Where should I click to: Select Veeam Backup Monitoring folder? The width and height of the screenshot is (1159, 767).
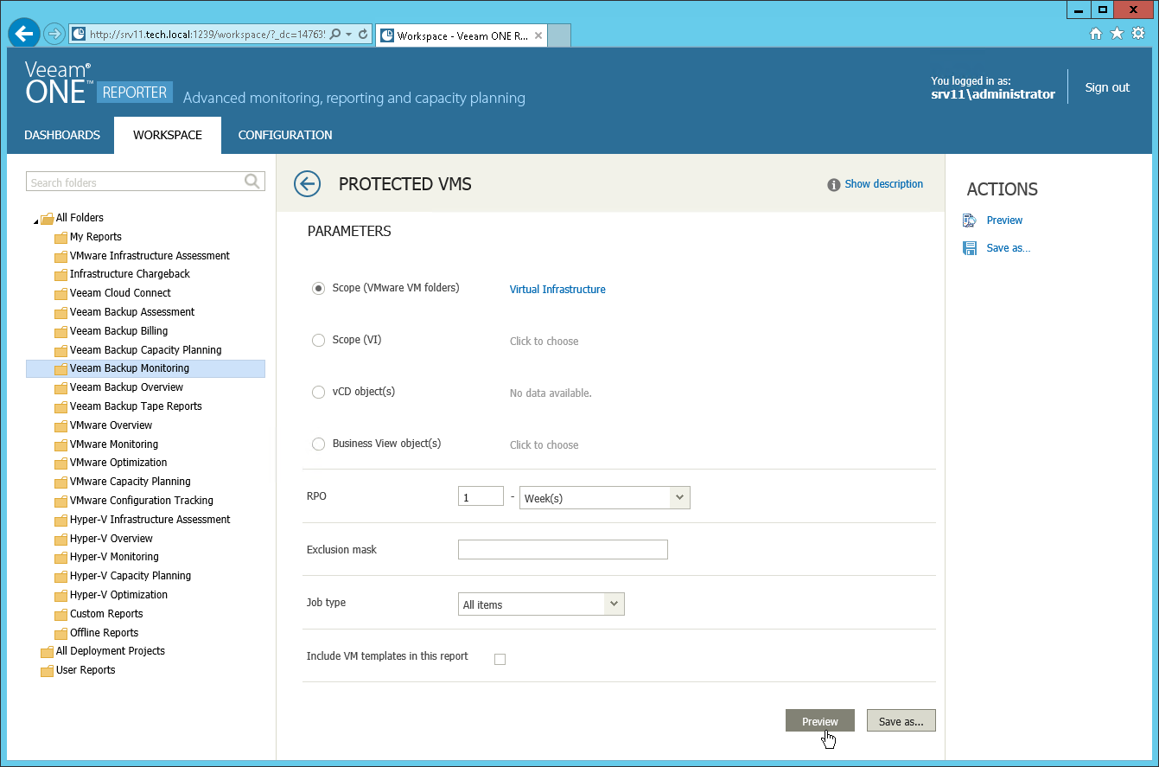coord(145,368)
